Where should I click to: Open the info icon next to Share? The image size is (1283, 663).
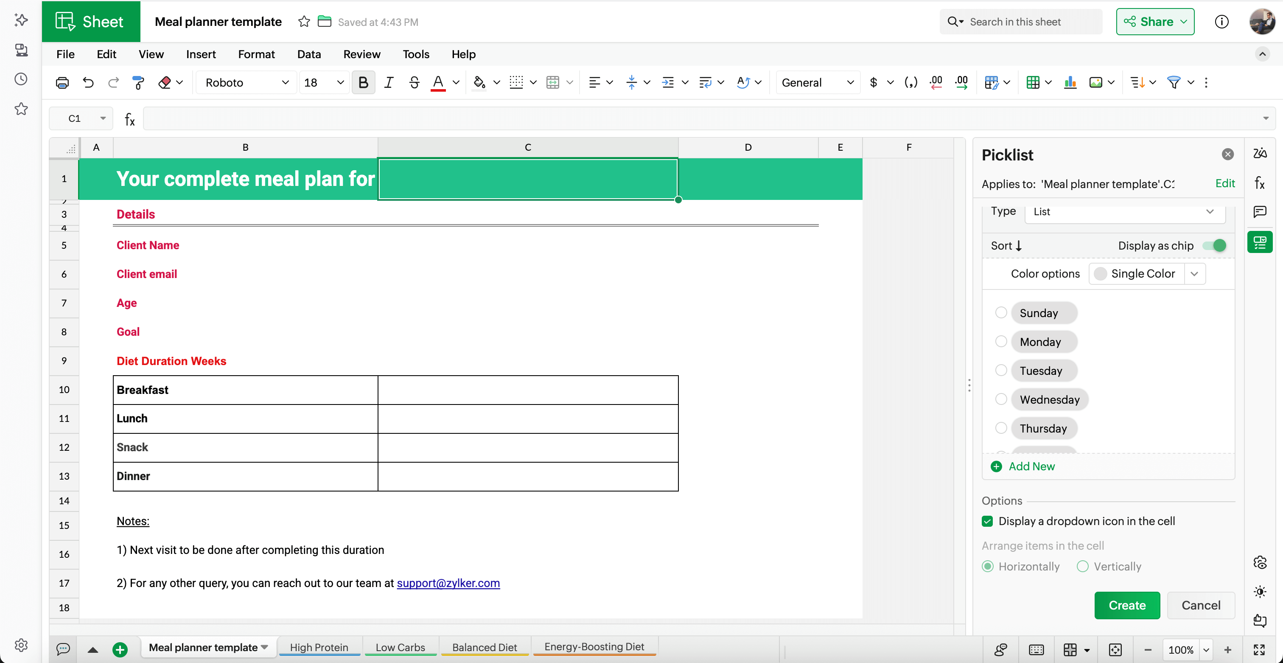[x=1221, y=22]
